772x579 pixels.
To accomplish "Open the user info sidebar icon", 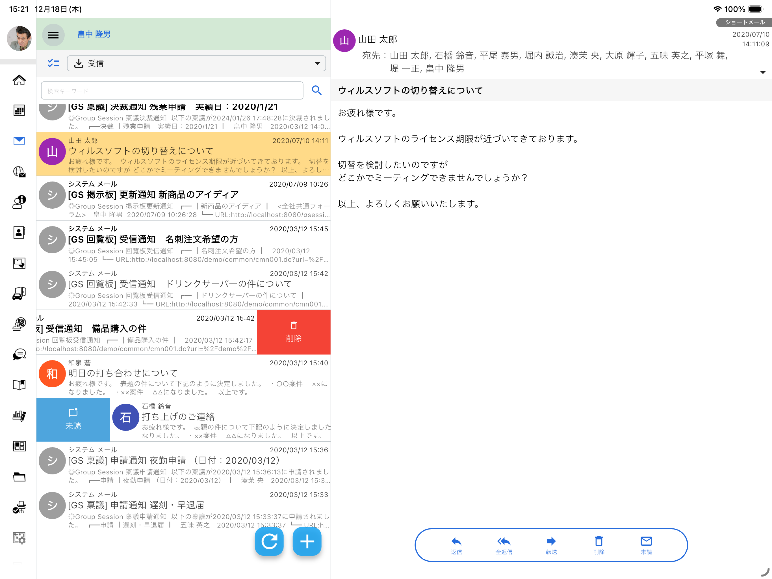I will 19,202.
